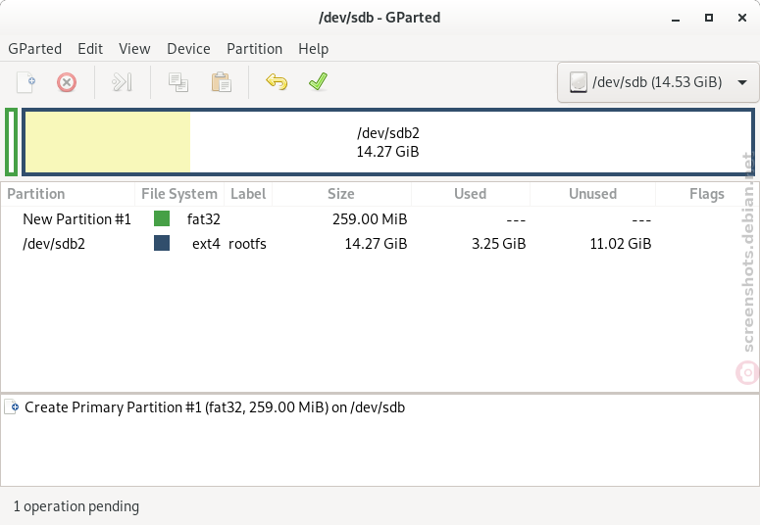Click the green fat32 color swatch
This screenshot has width=760, height=525.
click(162, 218)
